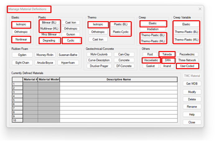Pick Creep Thermo-Plastic (BL) button

[x=153, y=35]
